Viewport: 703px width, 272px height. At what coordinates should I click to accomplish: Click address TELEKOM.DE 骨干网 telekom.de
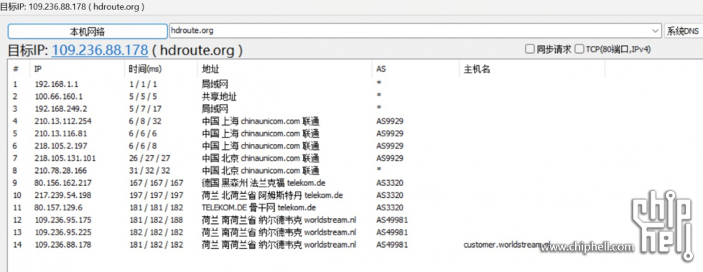tap(259, 207)
